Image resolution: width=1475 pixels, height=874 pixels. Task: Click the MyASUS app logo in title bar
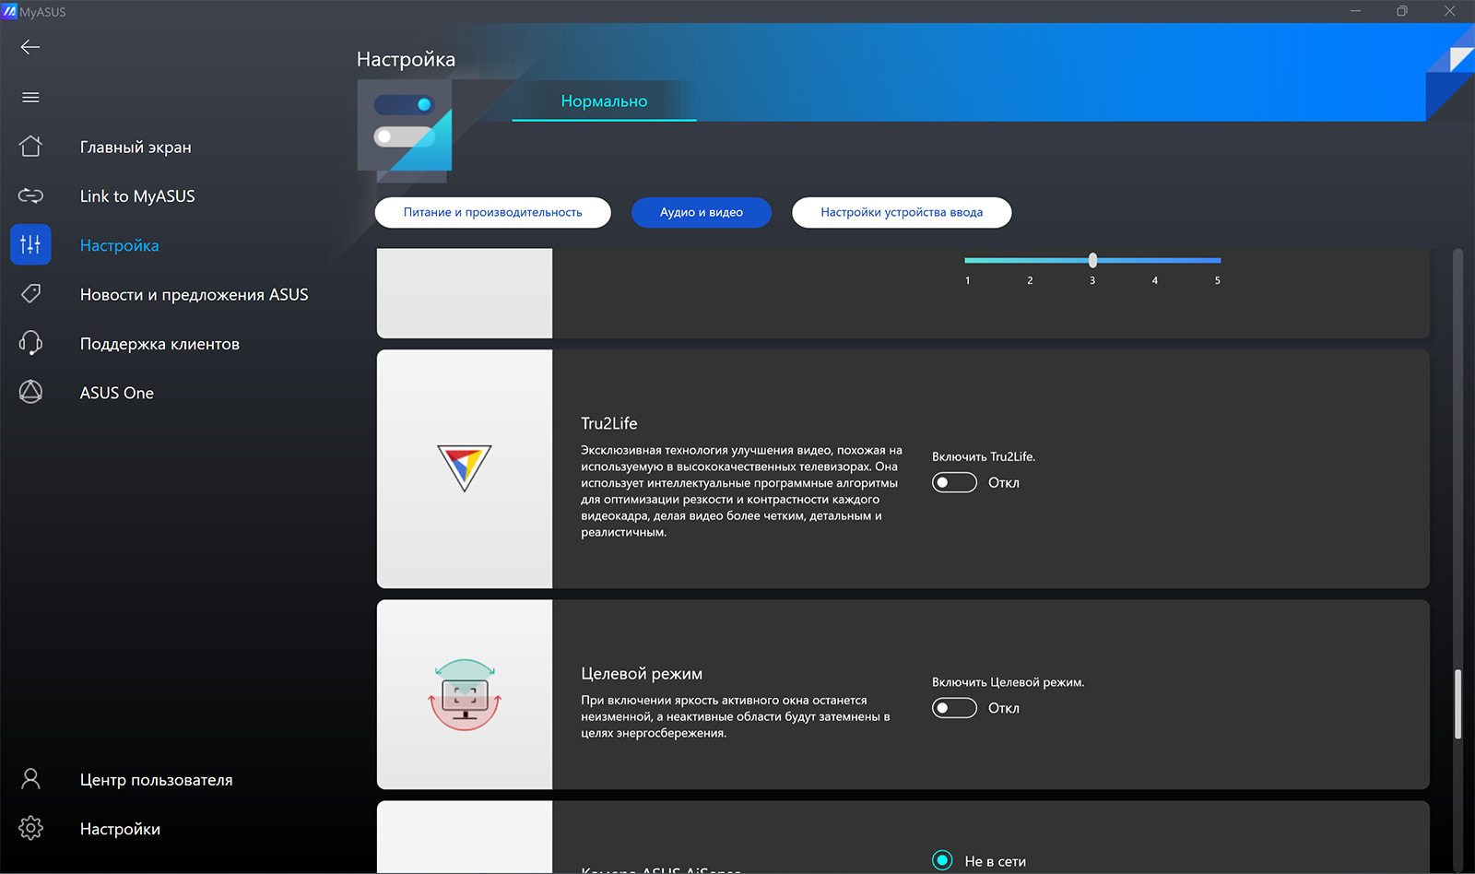click(10, 12)
